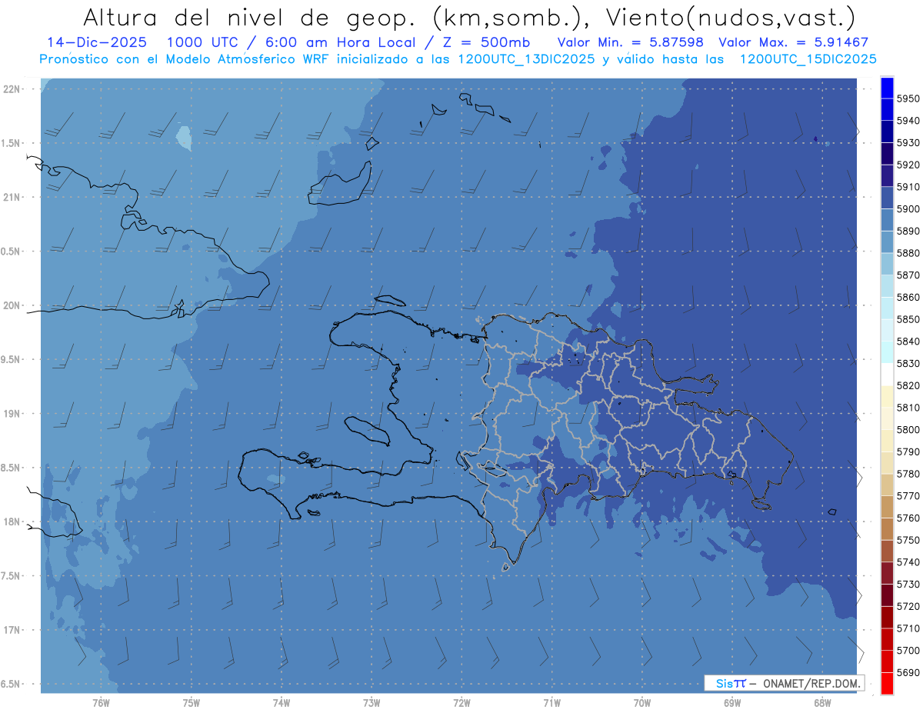Click the color swatch between 5880 and 5890
923x713 pixels.
point(887,242)
